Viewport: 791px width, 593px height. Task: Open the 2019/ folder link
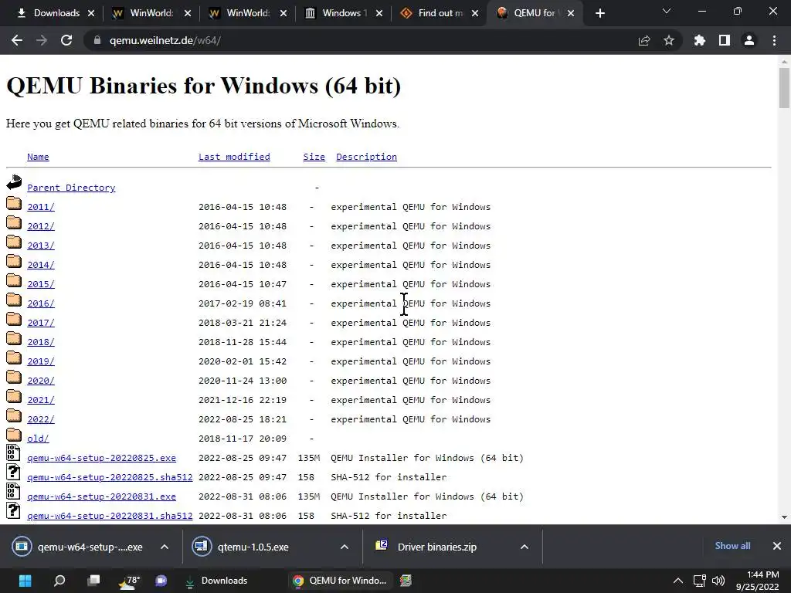[41, 361]
